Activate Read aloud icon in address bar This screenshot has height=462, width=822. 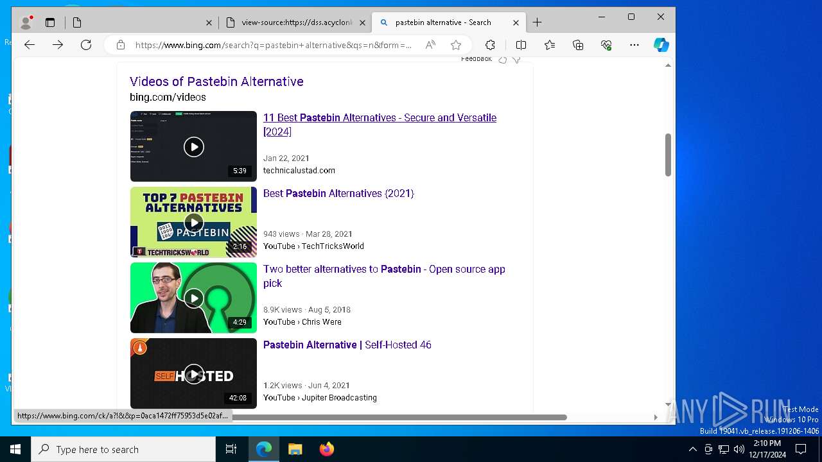click(x=430, y=45)
